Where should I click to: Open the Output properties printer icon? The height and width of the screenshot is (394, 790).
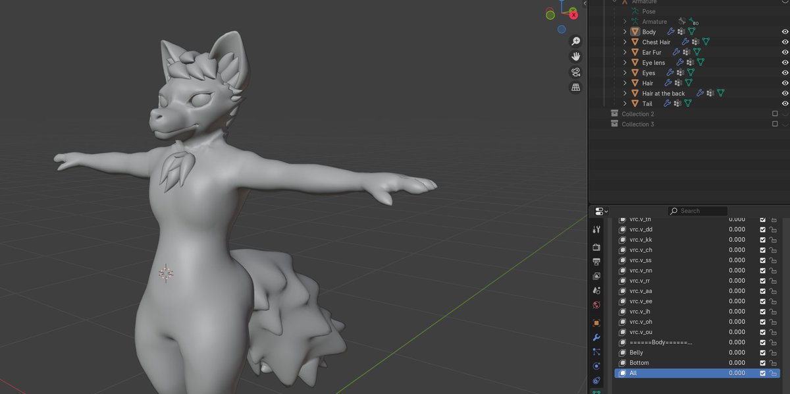click(x=596, y=262)
